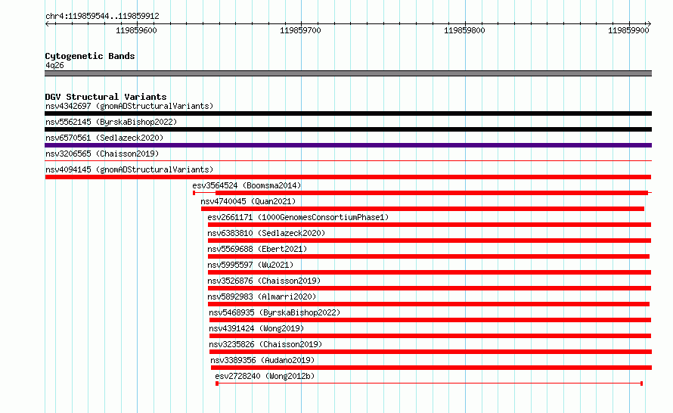The width and height of the screenshot is (673, 413).
Task: Open the DGV Structural Variants track title
Action: (x=106, y=97)
